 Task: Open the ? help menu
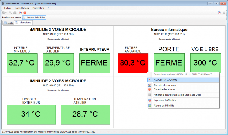coord(48,8)
